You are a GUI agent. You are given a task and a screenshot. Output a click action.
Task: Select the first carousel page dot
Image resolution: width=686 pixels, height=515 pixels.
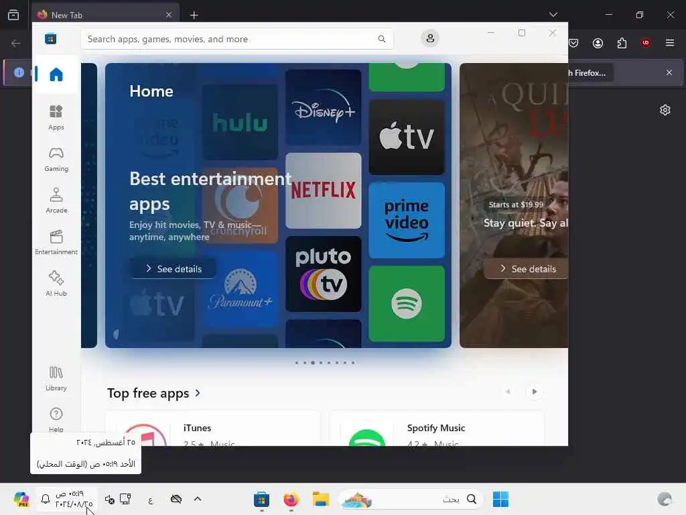[297, 363]
